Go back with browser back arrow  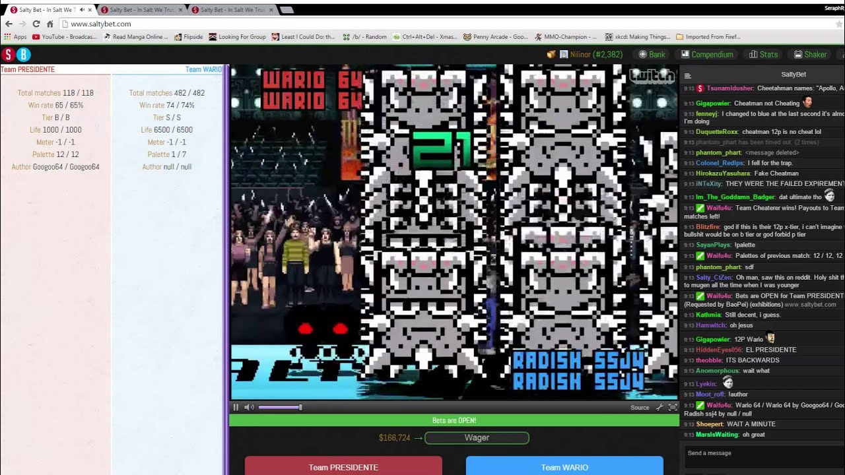[9, 24]
